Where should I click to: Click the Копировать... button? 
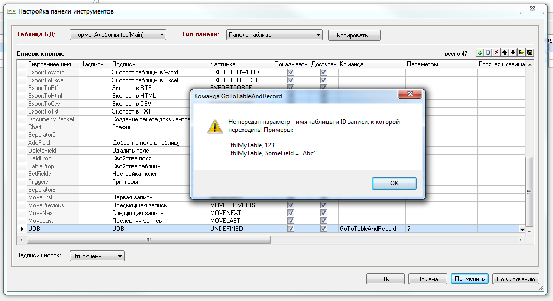[354, 35]
